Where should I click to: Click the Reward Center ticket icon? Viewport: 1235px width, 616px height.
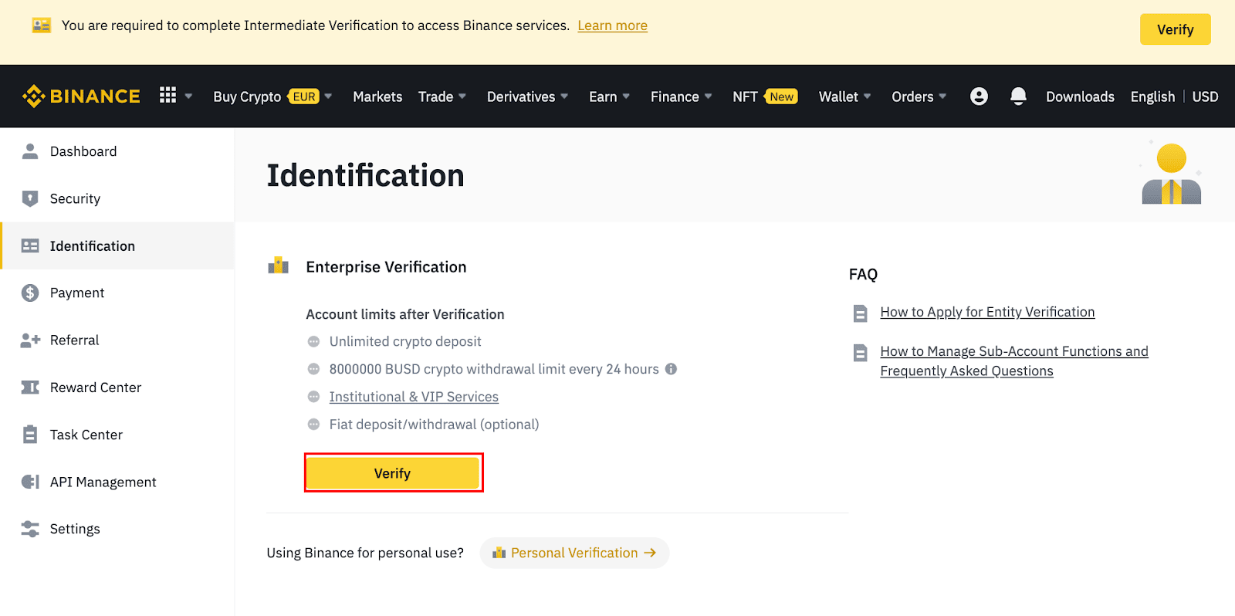click(x=30, y=388)
